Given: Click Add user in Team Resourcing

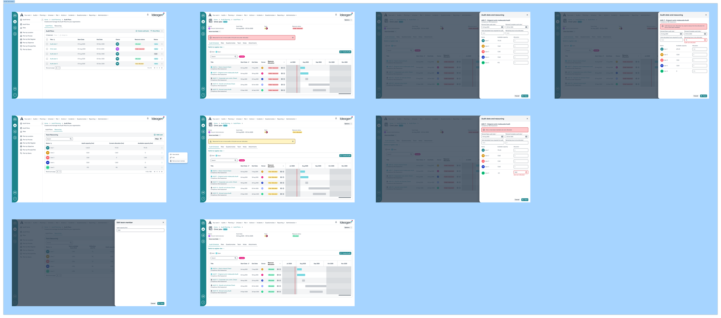Looking at the screenshot, I should pyautogui.click(x=158, y=135).
